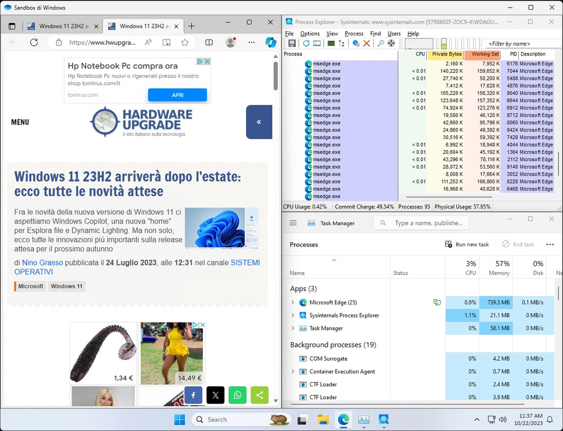The width and height of the screenshot is (563, 431).
Task: Open System Information graph icon in Process Explorer
Action: click(x=331, y=44)
